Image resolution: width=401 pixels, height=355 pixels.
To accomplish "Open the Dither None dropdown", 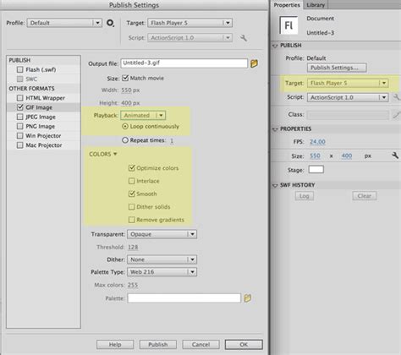I will tap(162, 259).
